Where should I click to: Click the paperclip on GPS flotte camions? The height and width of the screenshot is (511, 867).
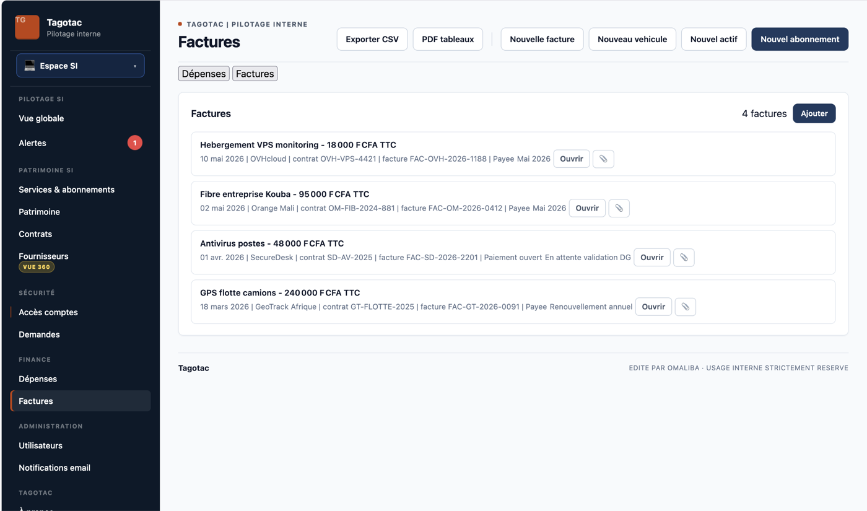click(685, 307)
